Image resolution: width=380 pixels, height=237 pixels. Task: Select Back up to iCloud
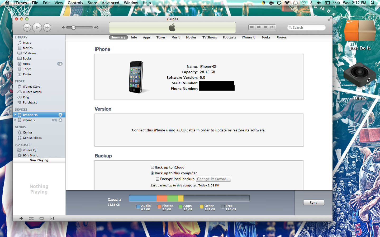[x=152, y=167]
